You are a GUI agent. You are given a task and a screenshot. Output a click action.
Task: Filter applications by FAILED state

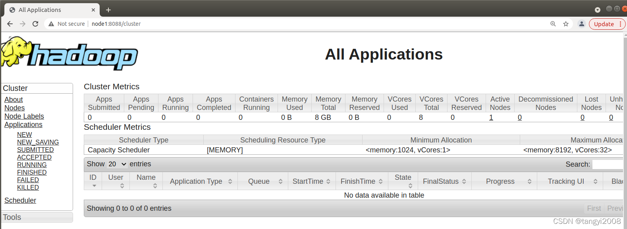pyautogui.click(x=28, y=180)
